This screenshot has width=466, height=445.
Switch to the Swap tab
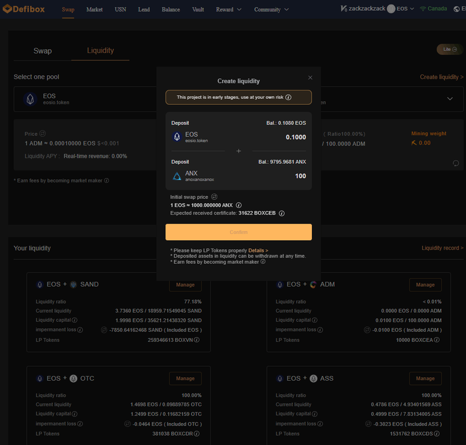(x=42, y=51)
